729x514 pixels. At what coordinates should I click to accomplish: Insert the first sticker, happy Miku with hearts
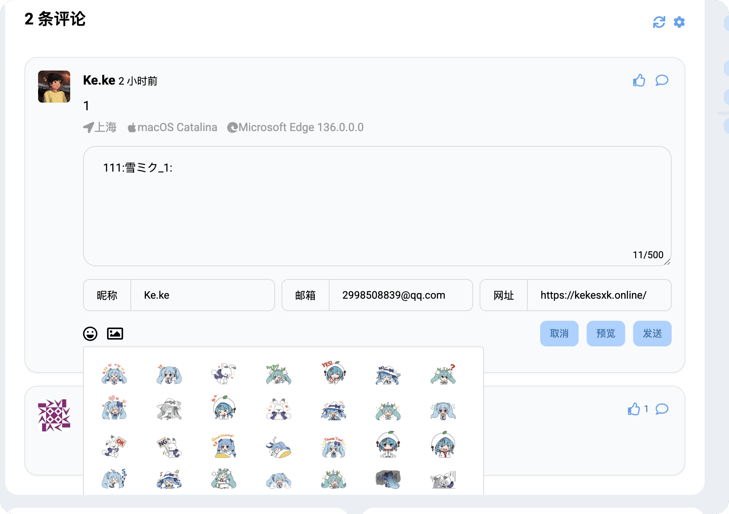[114, 374]
